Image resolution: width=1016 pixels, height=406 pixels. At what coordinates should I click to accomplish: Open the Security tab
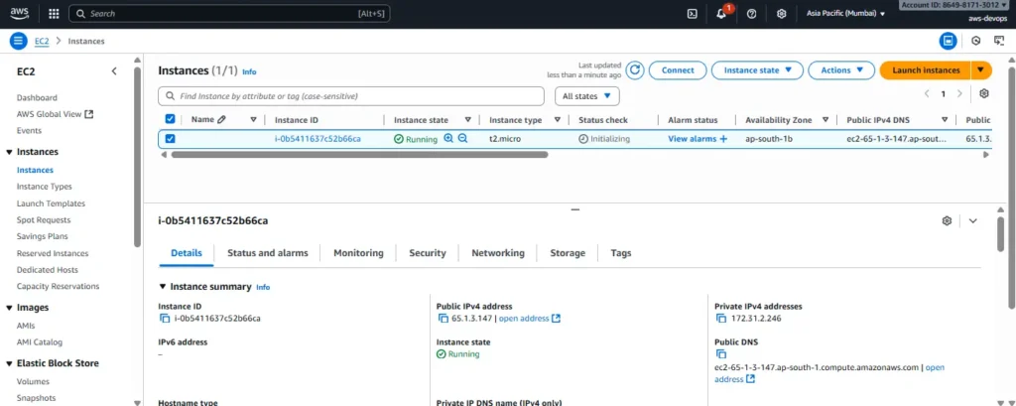428,253
